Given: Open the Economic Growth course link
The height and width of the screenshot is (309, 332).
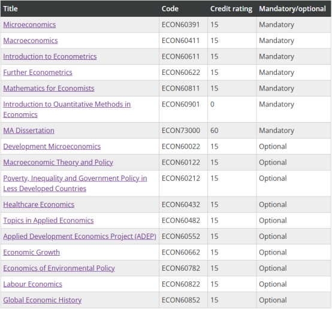Looking at the screenshot, I should click(x=31, y=252).
